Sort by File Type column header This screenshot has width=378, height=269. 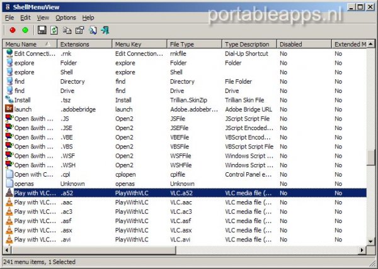click(x=195, y=44)
